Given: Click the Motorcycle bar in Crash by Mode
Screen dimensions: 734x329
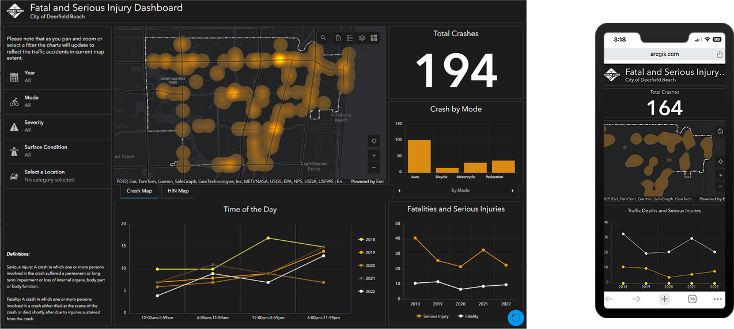Looking at the screenshot, I should (x=475, y=168).
